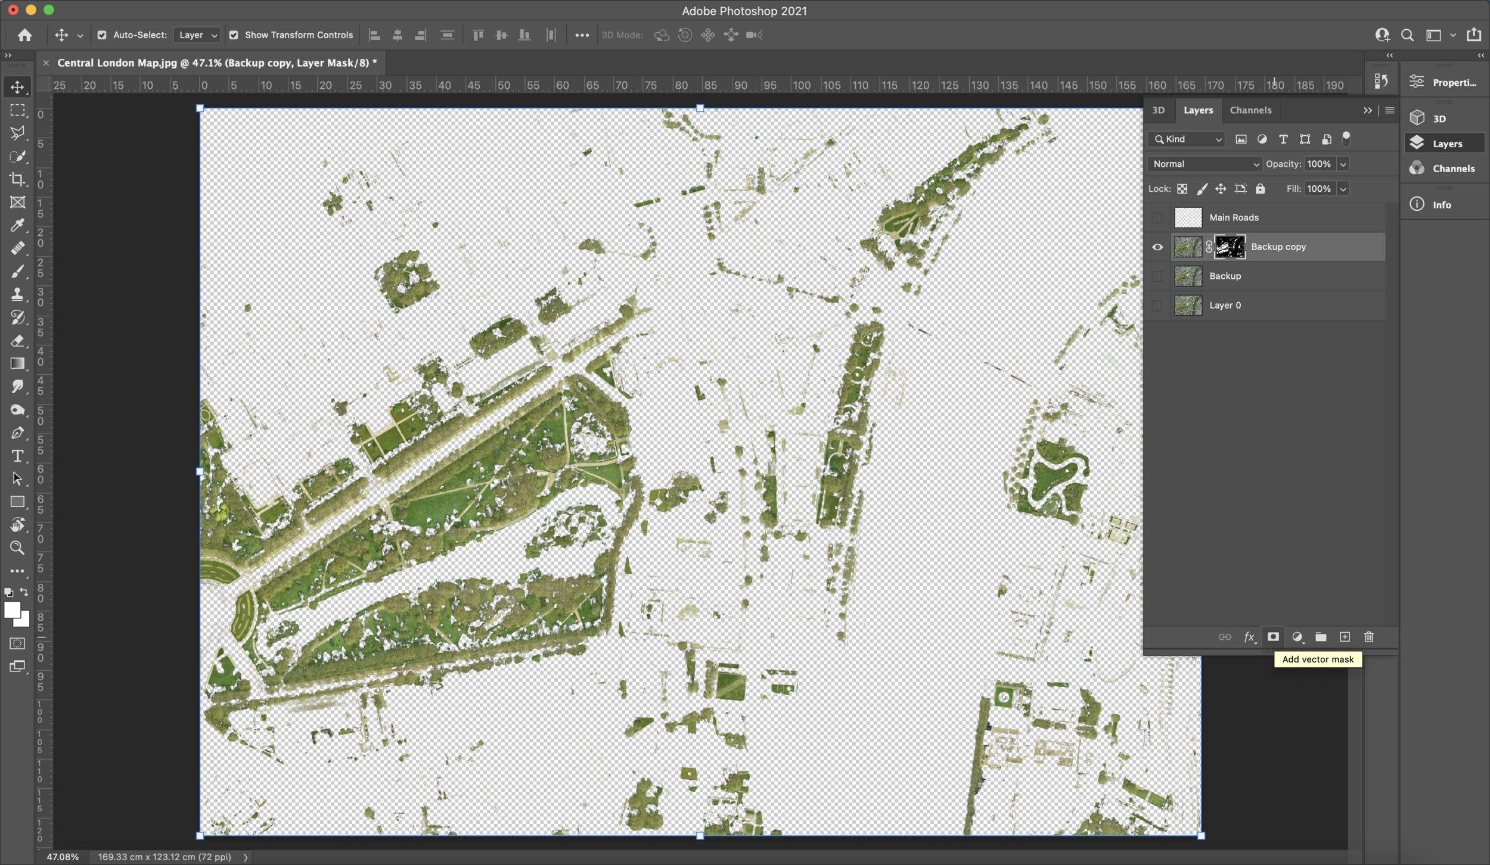Toggle Lock transparent pixels
Image resolution: width=1490 pixels, height=865 pixels.
(x=1182, y=189)
